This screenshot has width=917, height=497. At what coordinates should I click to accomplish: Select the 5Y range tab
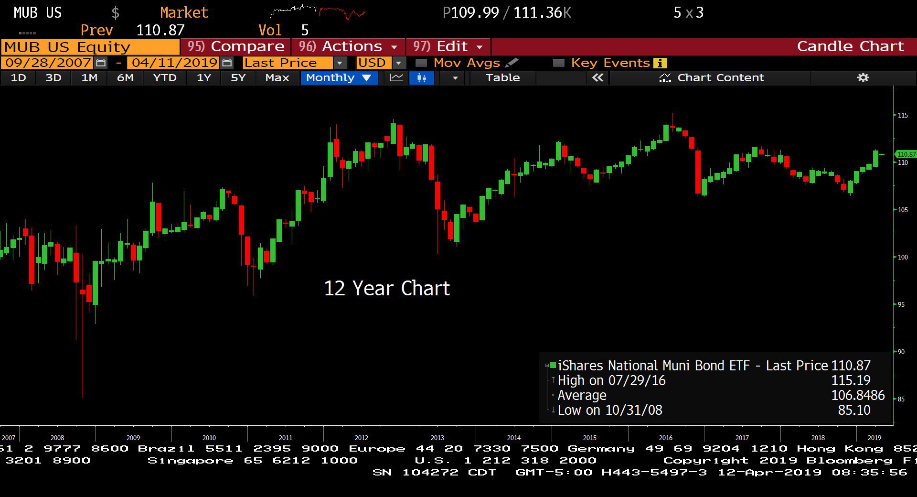tap(238, 77)
